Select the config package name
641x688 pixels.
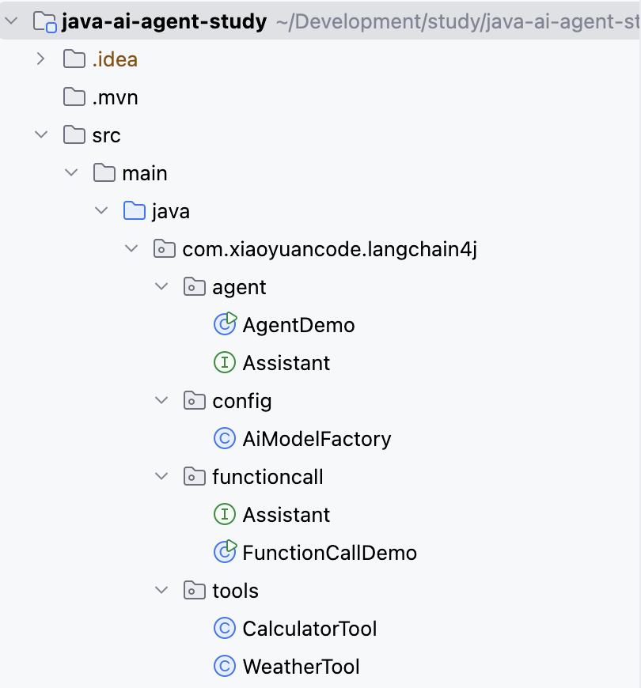click(242, 401)
